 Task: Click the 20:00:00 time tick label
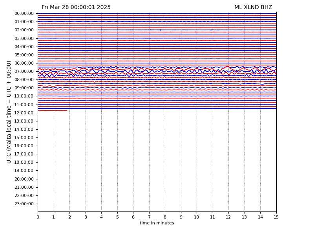[x=24, y=179]
